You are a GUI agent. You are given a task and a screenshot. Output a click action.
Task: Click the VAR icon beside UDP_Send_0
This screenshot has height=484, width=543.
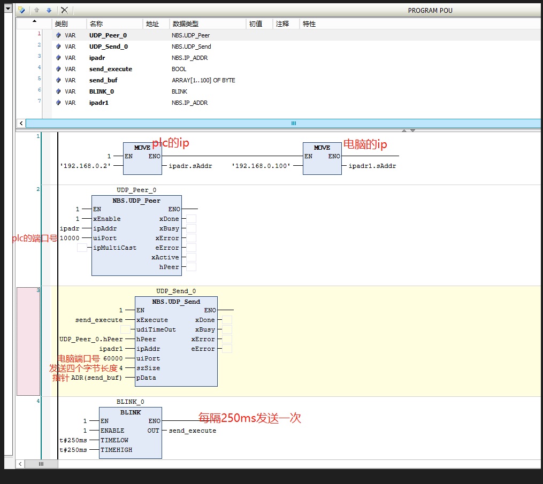coord(58,47)
